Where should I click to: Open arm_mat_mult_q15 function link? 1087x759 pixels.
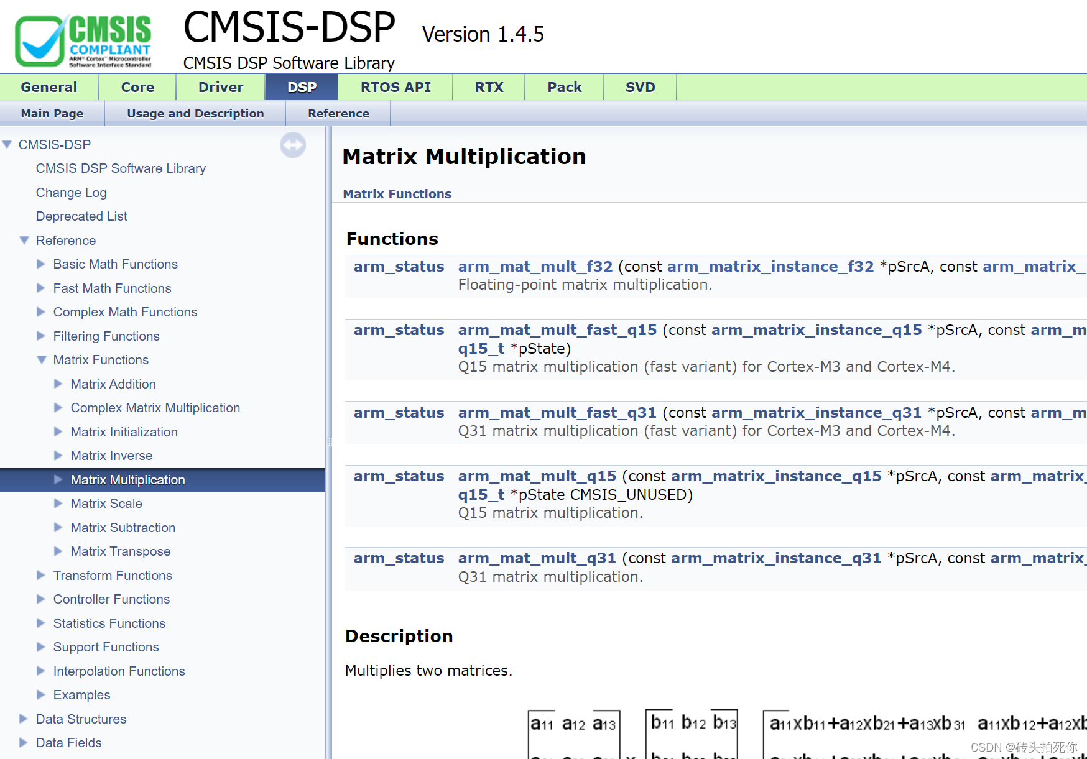click(x=537, y=476)
